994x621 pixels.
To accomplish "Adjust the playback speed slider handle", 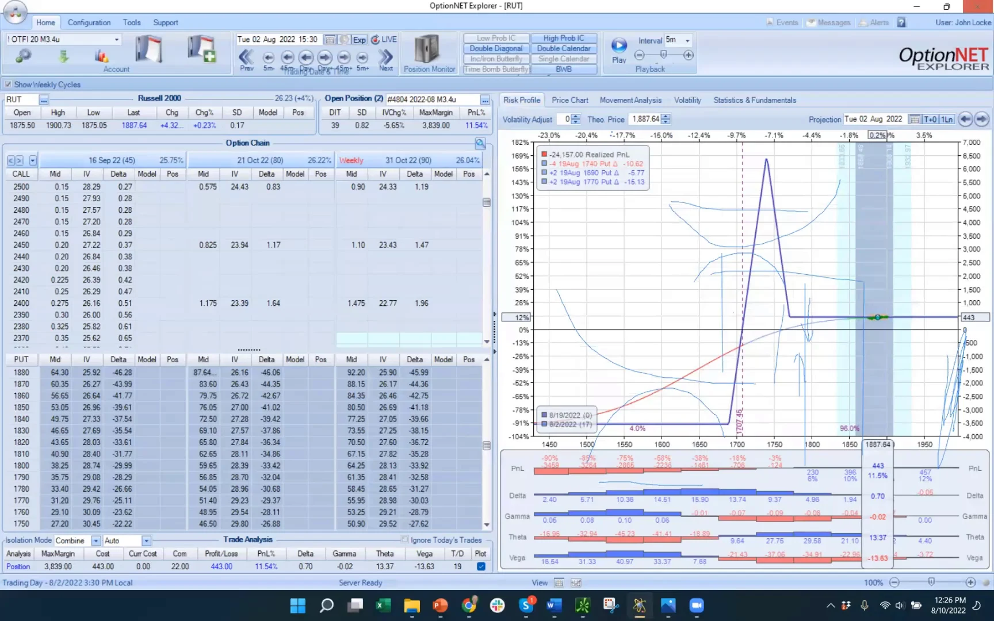I will coord(664,55).
